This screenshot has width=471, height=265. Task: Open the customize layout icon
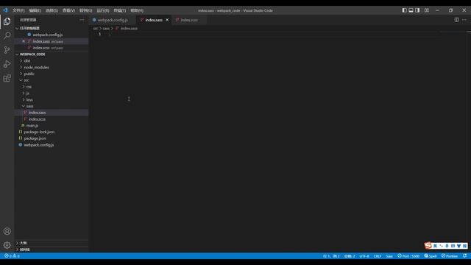pyautogui.click(x=427, y=10)
